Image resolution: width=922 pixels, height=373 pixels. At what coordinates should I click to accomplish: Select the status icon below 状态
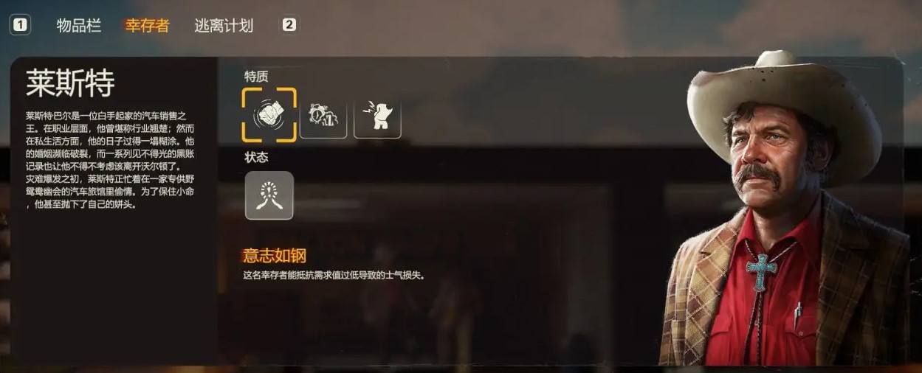[269, 195]
